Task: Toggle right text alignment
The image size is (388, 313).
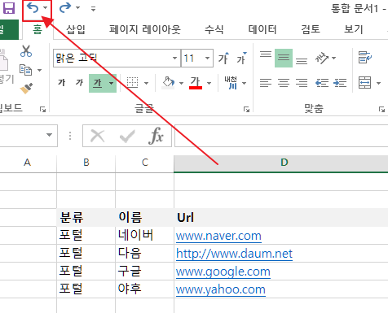Action: (x=302, y=83)
